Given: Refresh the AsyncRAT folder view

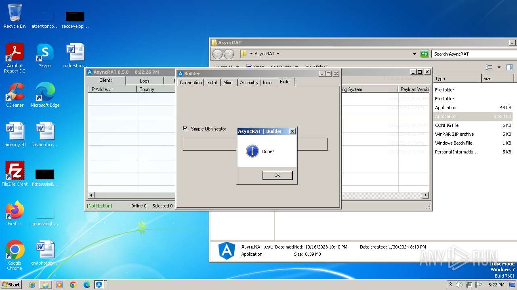Looking at the screenshot, I should [425, 54].
